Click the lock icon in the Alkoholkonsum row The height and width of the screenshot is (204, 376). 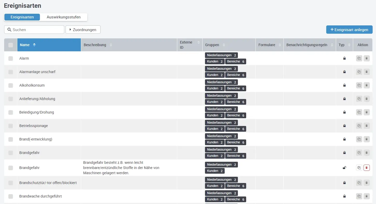[344, 85]
